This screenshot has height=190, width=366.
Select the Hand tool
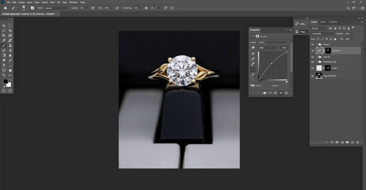click(x=10, y=70)
